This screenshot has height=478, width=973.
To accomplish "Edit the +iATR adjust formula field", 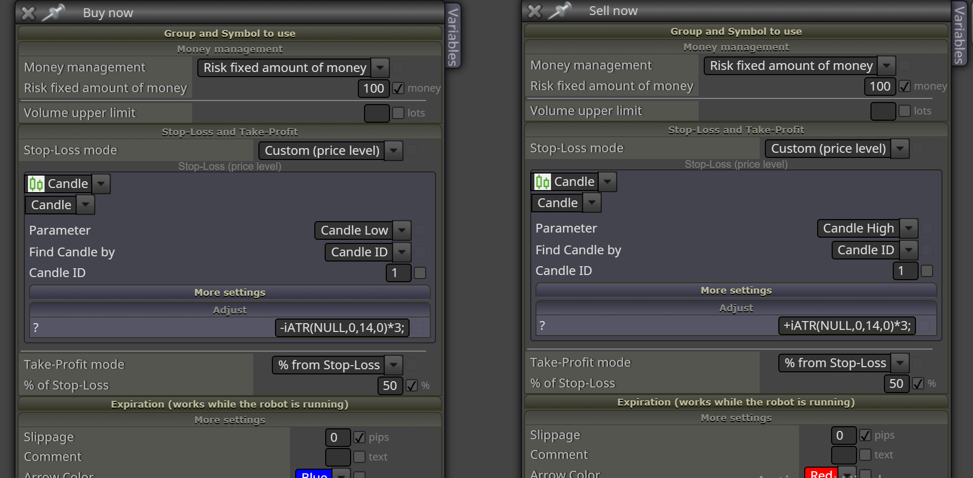I will click(847, 326).
